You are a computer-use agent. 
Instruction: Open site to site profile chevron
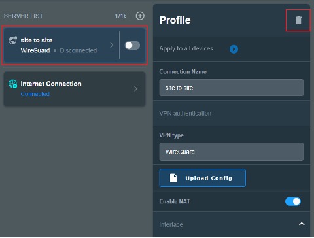(x=112, y=45)
